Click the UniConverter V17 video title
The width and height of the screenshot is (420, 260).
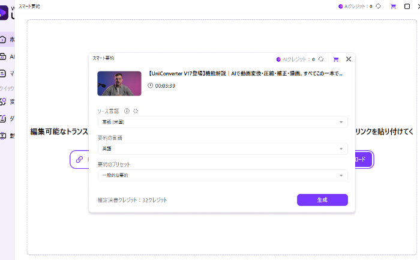(245, 73)
